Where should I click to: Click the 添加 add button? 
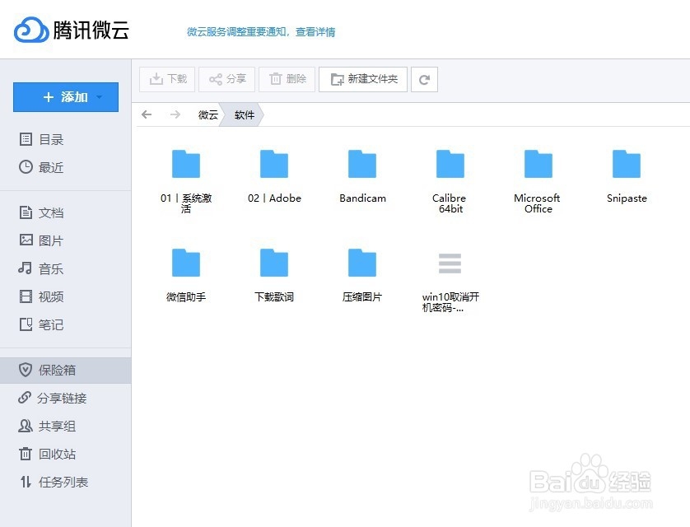click(66, 97)
